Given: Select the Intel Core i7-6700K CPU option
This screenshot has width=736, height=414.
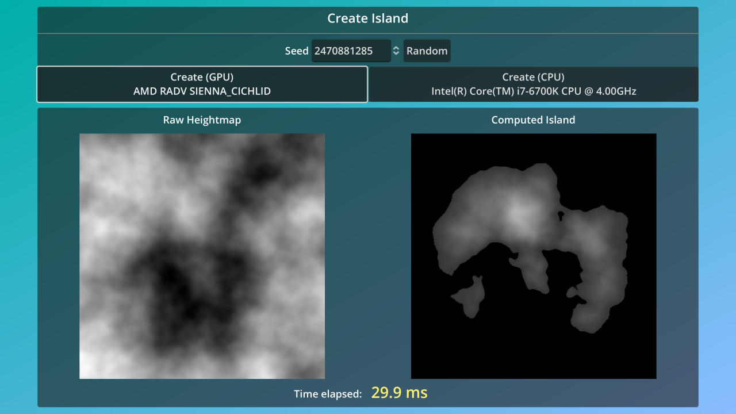Looking at the screenshot, I should 534,91.
